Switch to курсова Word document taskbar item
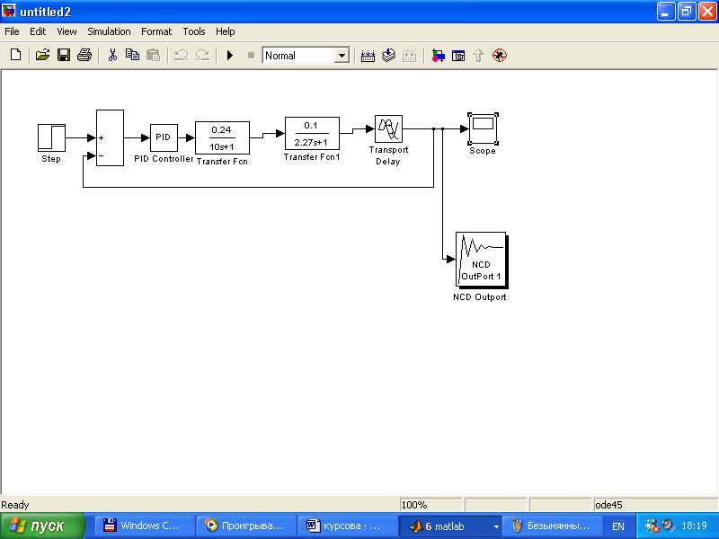Screen dimensions: 719x539 tap(348, 526)
